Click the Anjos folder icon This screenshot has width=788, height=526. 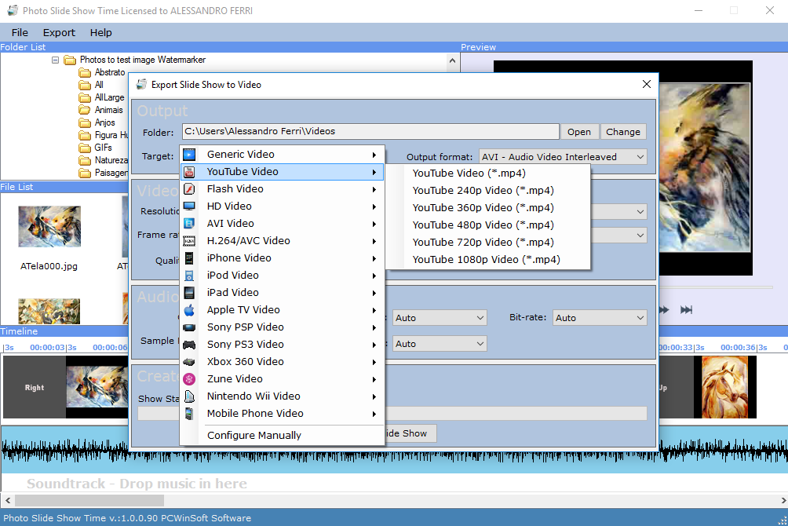pyautogui.click(x=85, y=122)
